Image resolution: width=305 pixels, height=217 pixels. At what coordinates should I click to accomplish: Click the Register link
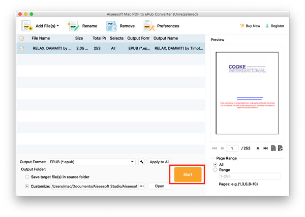tap(278, 26)
